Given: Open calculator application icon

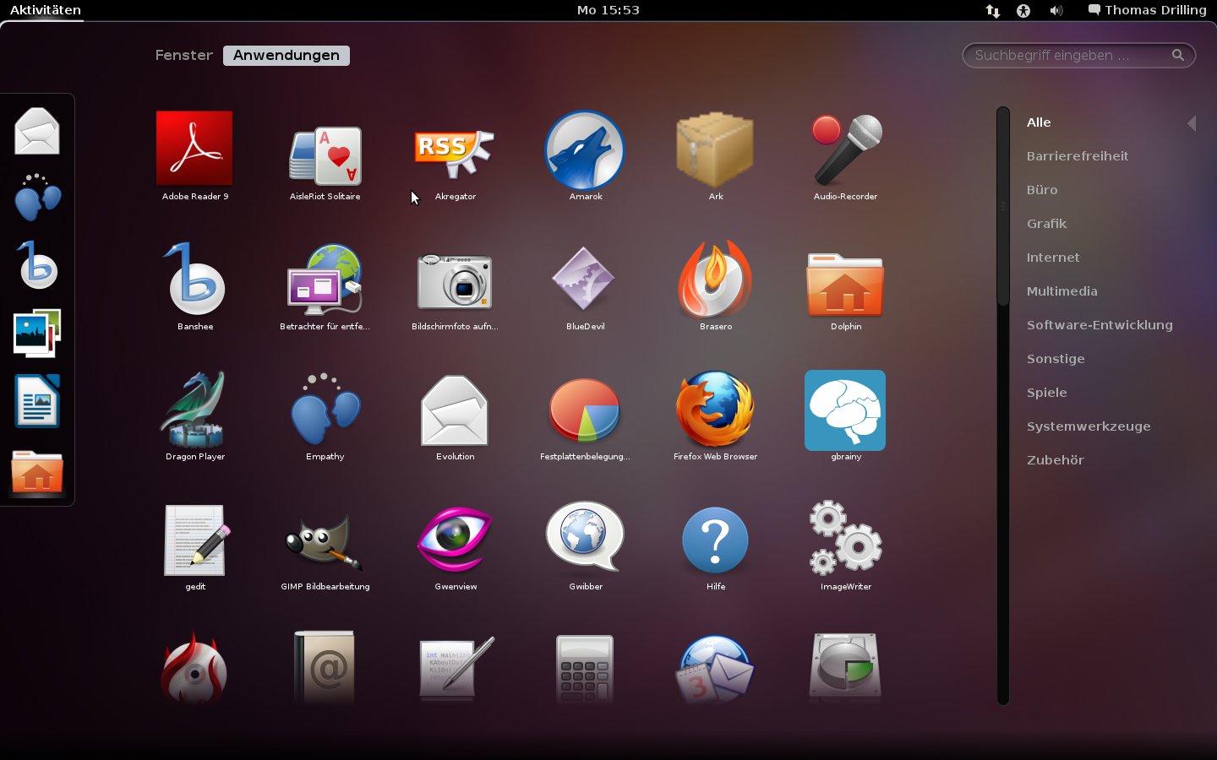Looking at the screenshot, I should pos(585,670).
